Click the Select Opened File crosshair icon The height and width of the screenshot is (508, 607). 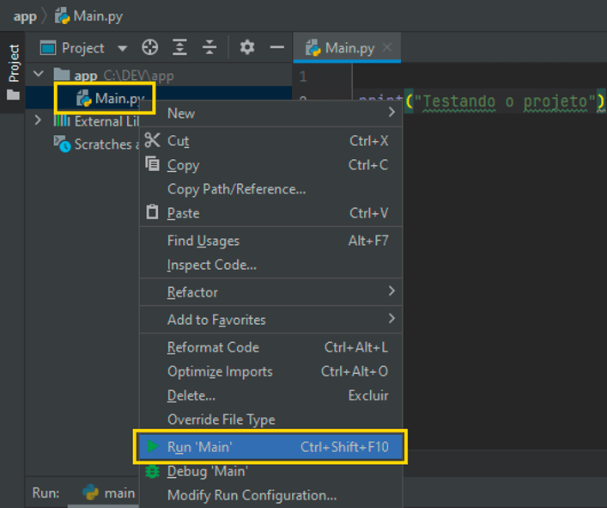click(x=149, y=47)
